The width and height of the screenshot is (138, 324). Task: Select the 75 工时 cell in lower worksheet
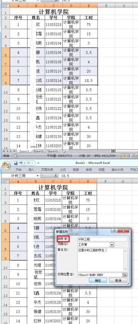click(x=88, y=200)
